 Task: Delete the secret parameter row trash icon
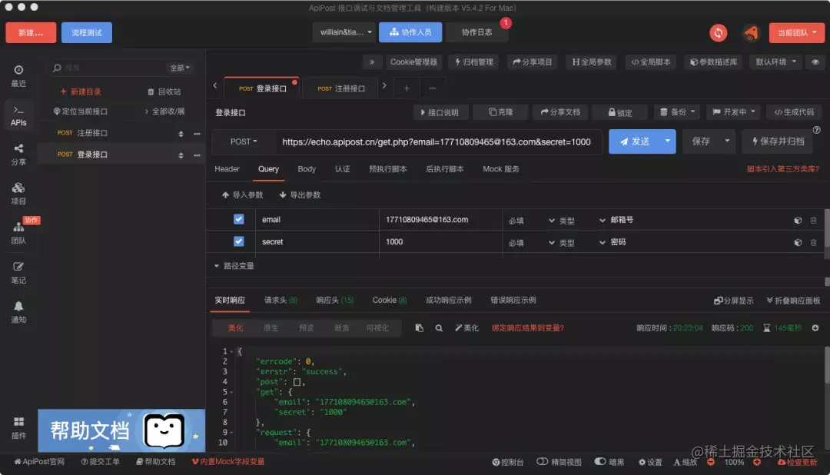pos(814,242)
